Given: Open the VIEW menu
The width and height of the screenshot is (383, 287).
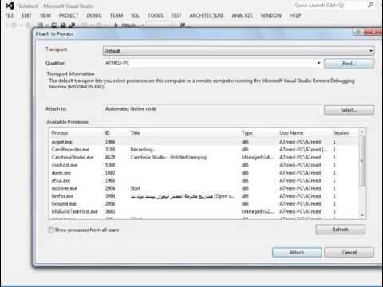Looking at the screenshot, I should 45,15.
